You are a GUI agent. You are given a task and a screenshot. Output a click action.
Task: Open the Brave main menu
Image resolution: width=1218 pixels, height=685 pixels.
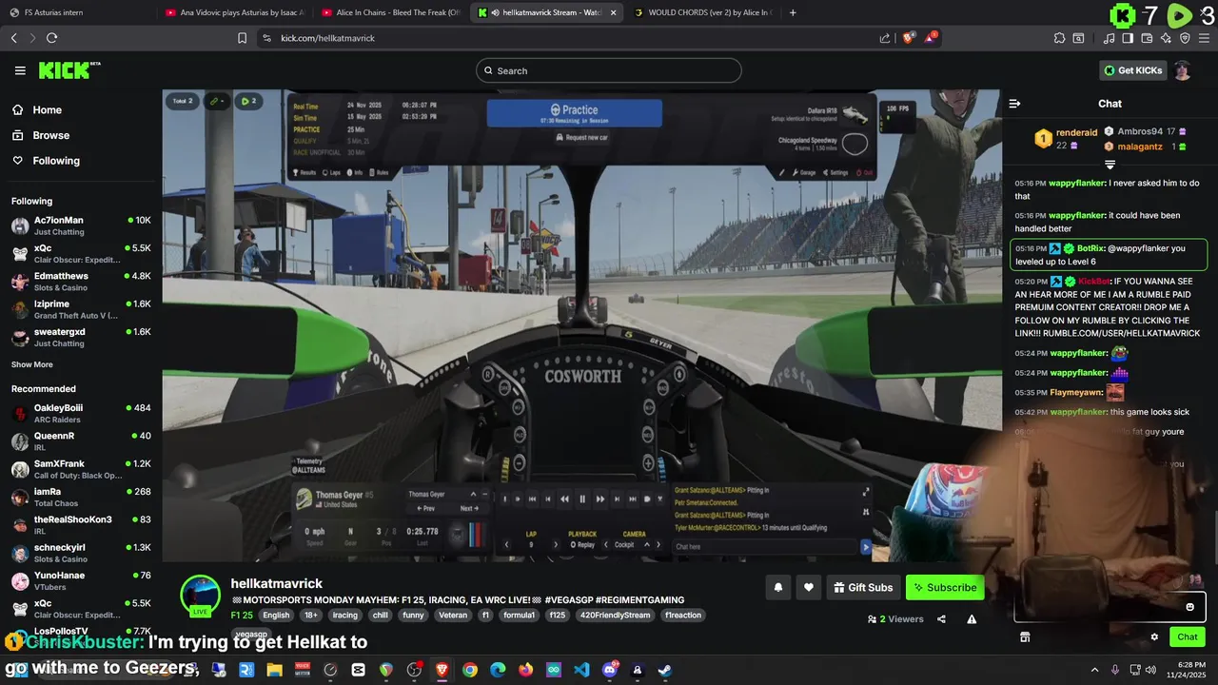[x=1204, y=38]
